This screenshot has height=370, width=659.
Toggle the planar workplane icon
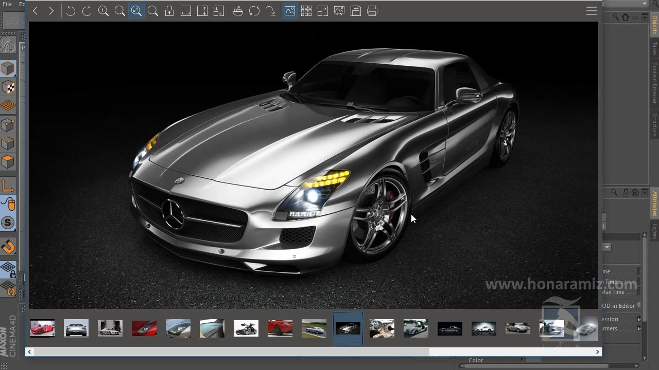tap(8, 288)
